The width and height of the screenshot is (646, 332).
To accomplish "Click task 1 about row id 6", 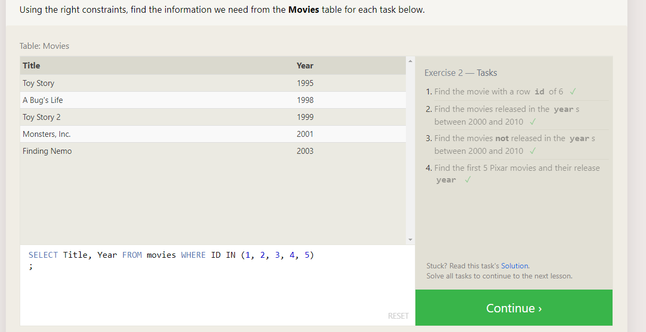I will tap(498, 92).
